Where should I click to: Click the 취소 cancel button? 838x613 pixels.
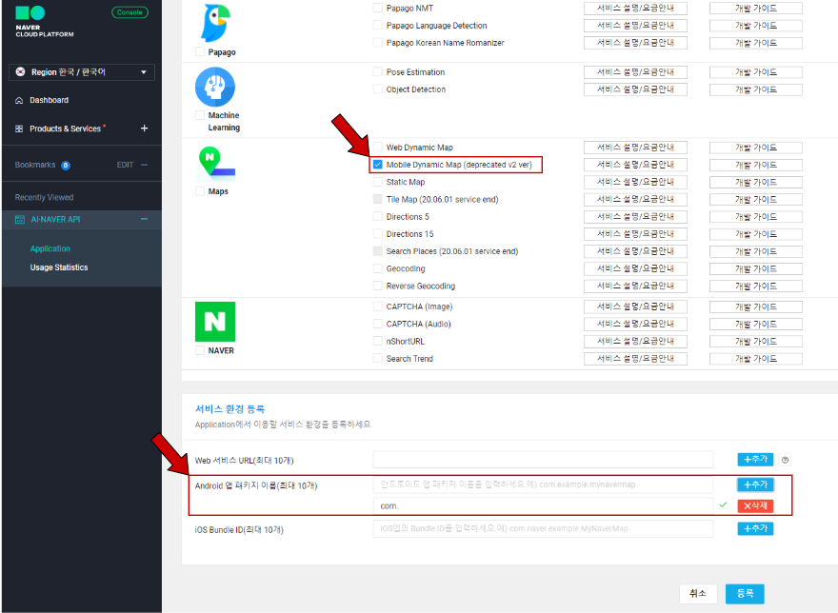pyautogui.click(x=697, y=593)
